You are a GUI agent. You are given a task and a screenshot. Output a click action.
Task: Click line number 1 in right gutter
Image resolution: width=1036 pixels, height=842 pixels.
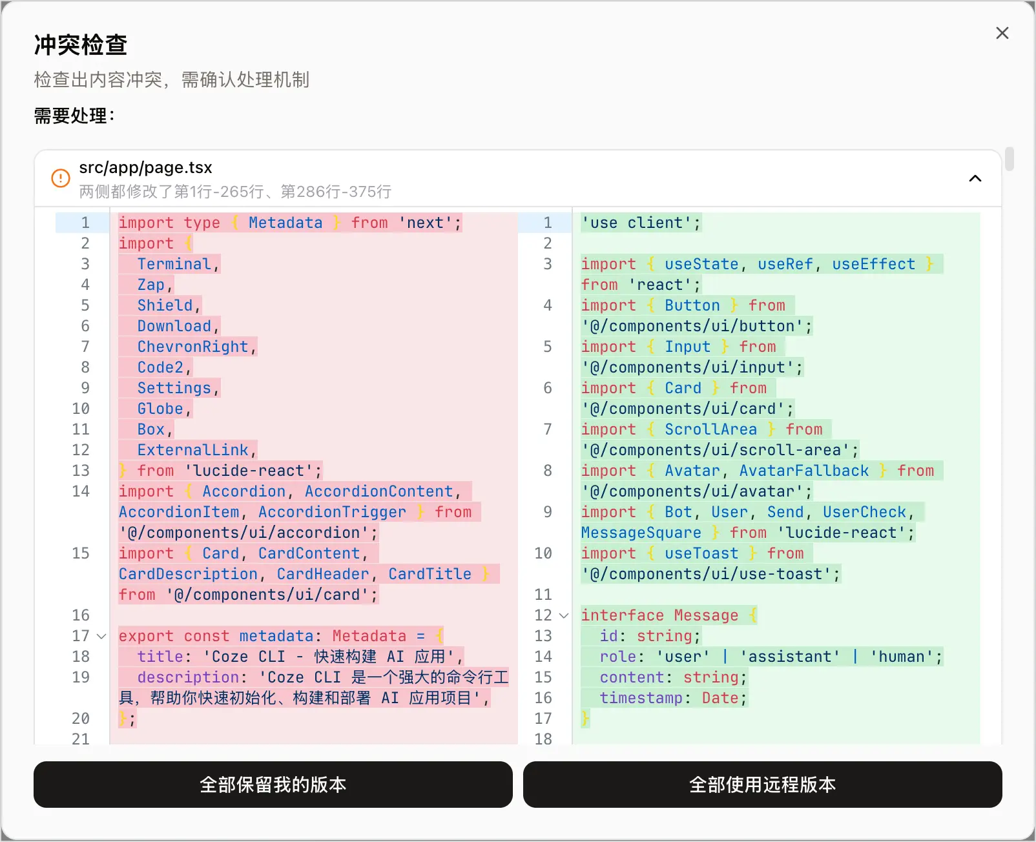tap(547, 223)
